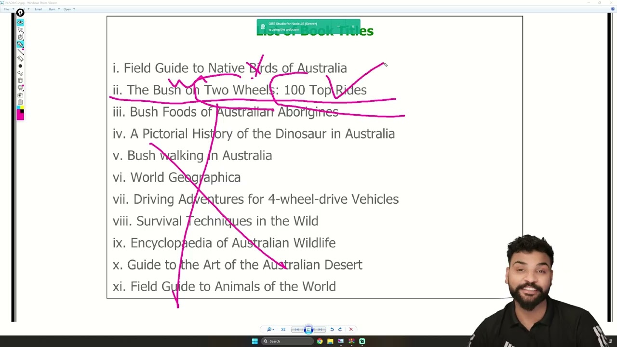Open the zoom magnifier control
This screenshot has width=617, height=347.
coord(270,329)
